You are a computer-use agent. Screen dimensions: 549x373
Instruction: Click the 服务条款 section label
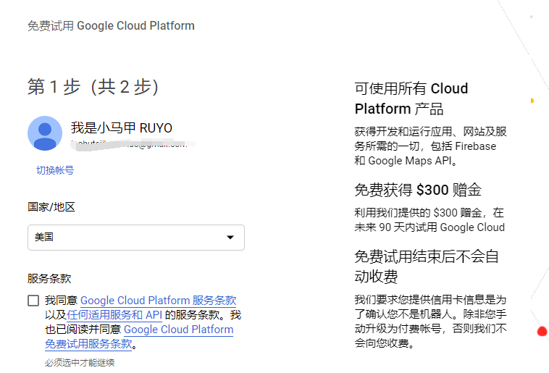(49, 279)
